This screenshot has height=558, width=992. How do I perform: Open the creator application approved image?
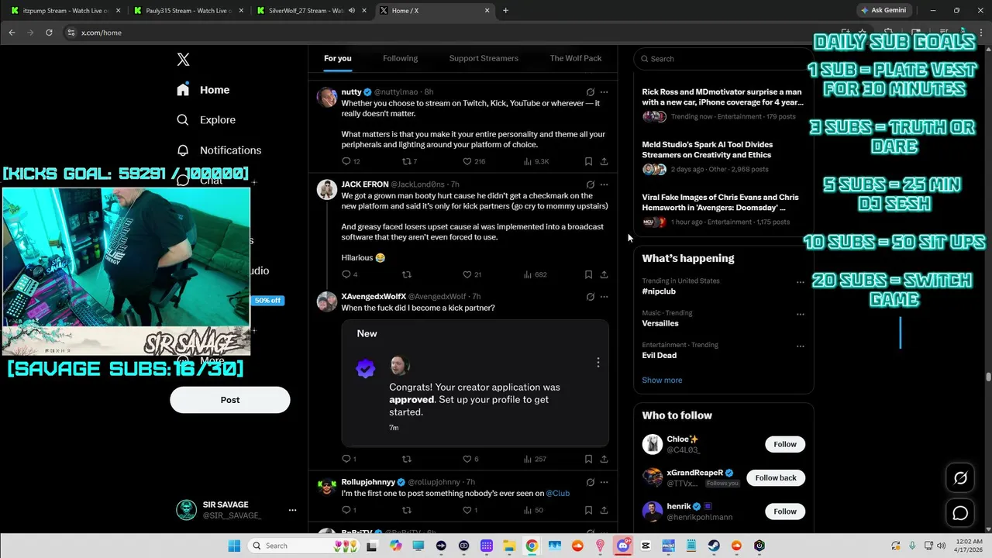475,383
